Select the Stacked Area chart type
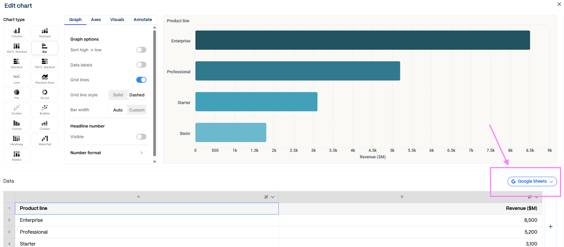 coord(45,79)
